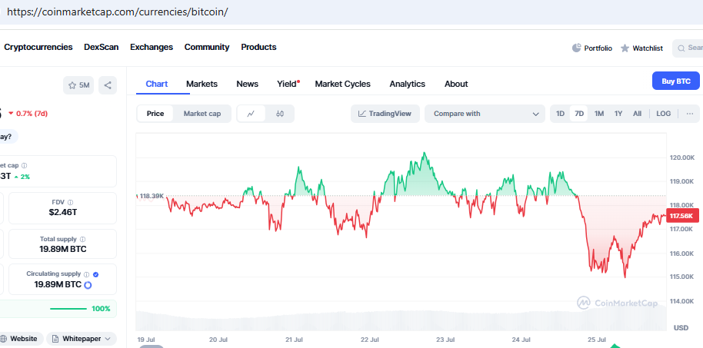Viewport: 703px width, 348px height.
Task: Open the Cryptocurrencies menu
Action: (x=38, y=47)
